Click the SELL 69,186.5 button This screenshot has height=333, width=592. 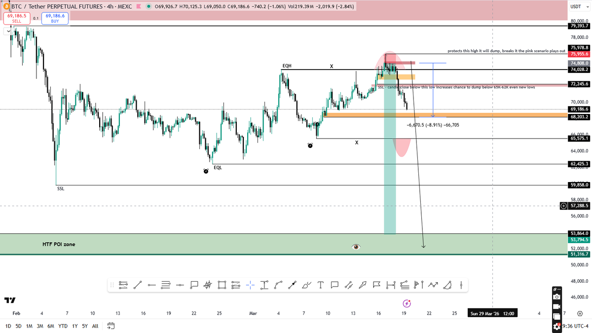pyautogui.click(x=16, y=19)
